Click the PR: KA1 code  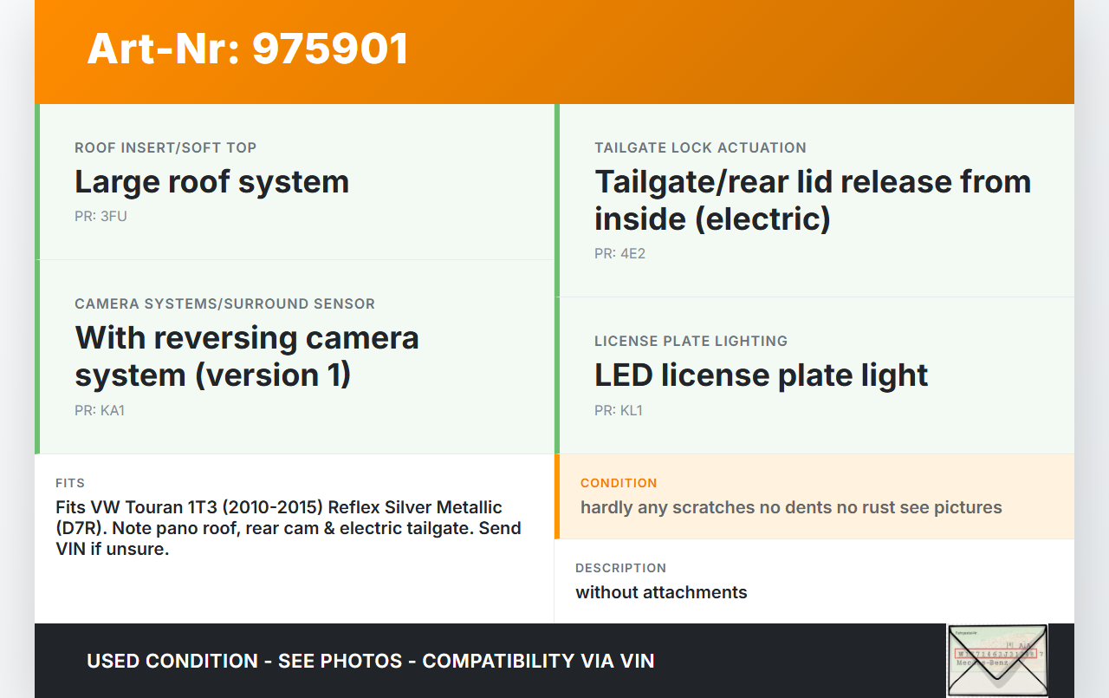(x=100, y=410)
